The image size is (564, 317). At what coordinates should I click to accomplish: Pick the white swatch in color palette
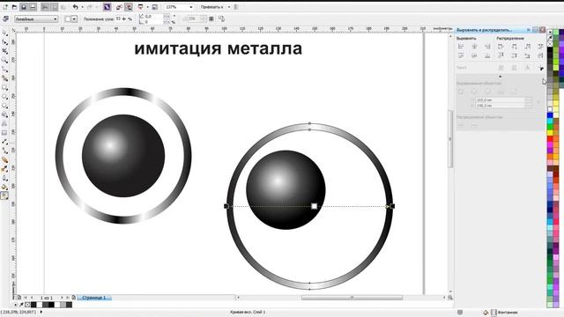(x=550, y=109)
